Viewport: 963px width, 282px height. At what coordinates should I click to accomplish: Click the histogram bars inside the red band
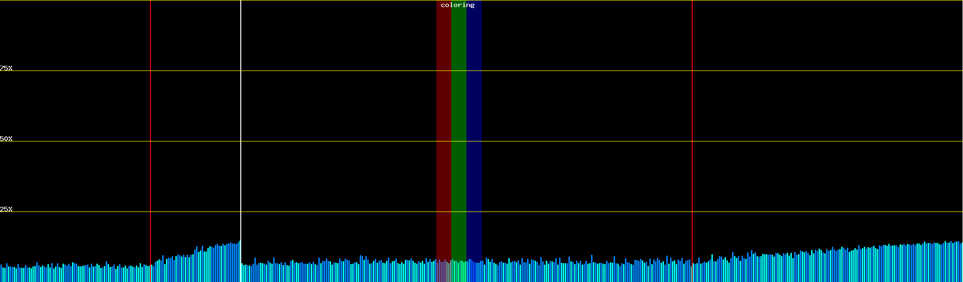coord(443,271)
